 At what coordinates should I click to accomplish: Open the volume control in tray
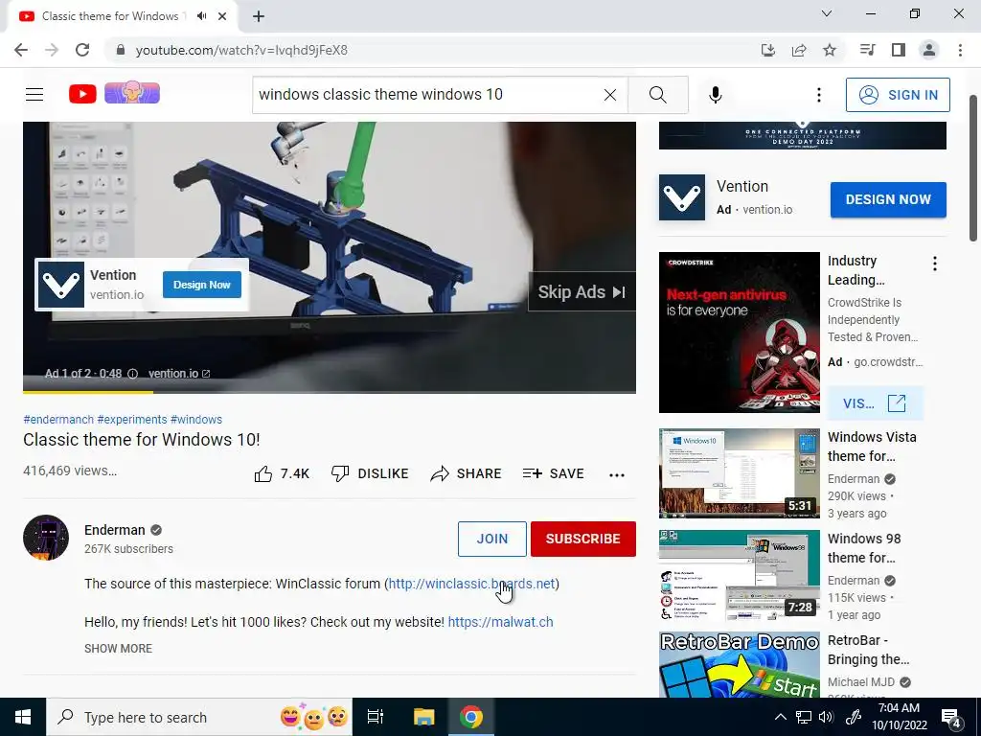click(x=826, y=717)
